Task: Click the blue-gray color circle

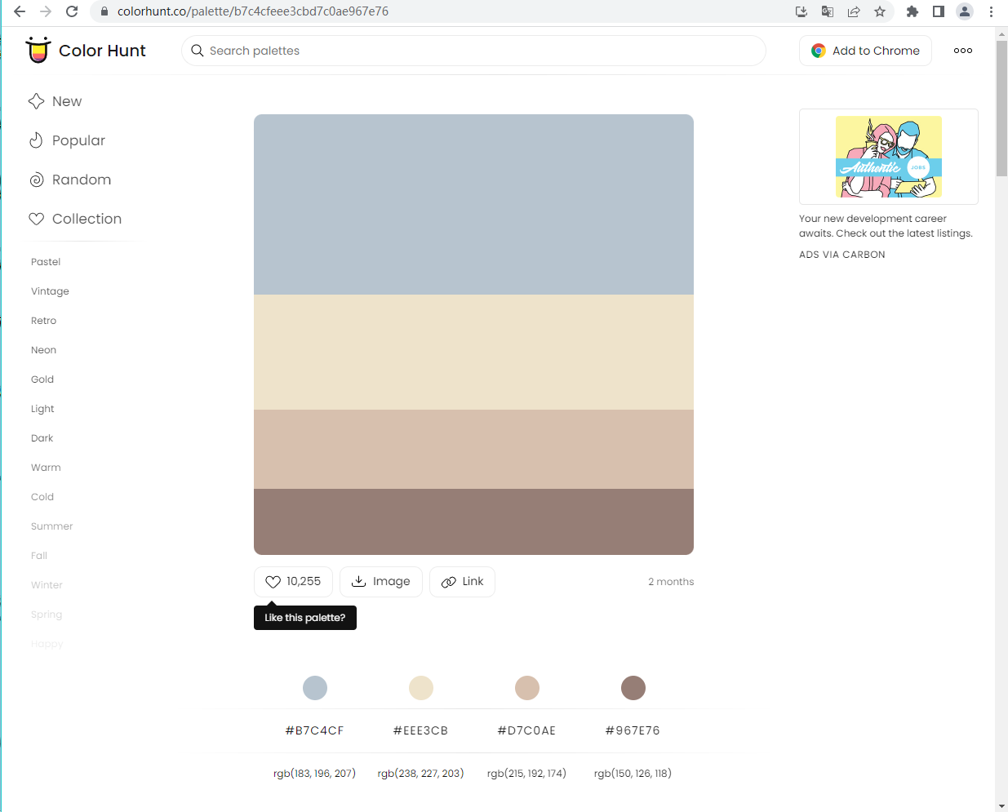Action: point(315,688)
